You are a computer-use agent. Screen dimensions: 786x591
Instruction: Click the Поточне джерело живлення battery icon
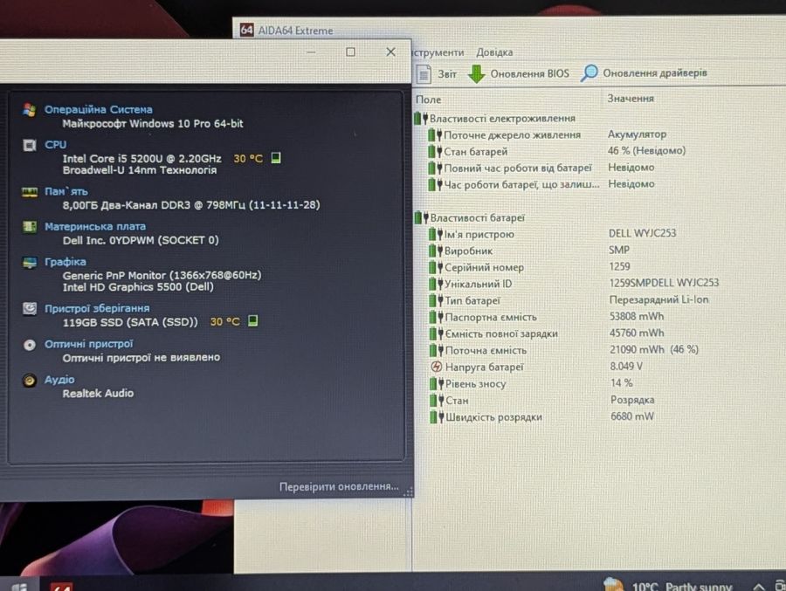tap(435, 135)
